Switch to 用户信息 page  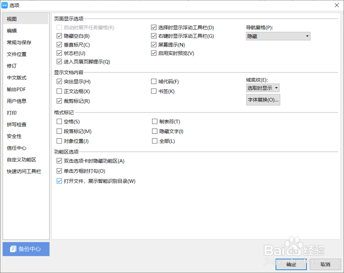click(26, 101)
